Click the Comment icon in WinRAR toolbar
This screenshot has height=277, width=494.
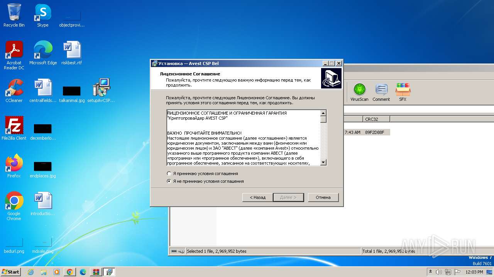pyautogui.click(x=381, y=92)
